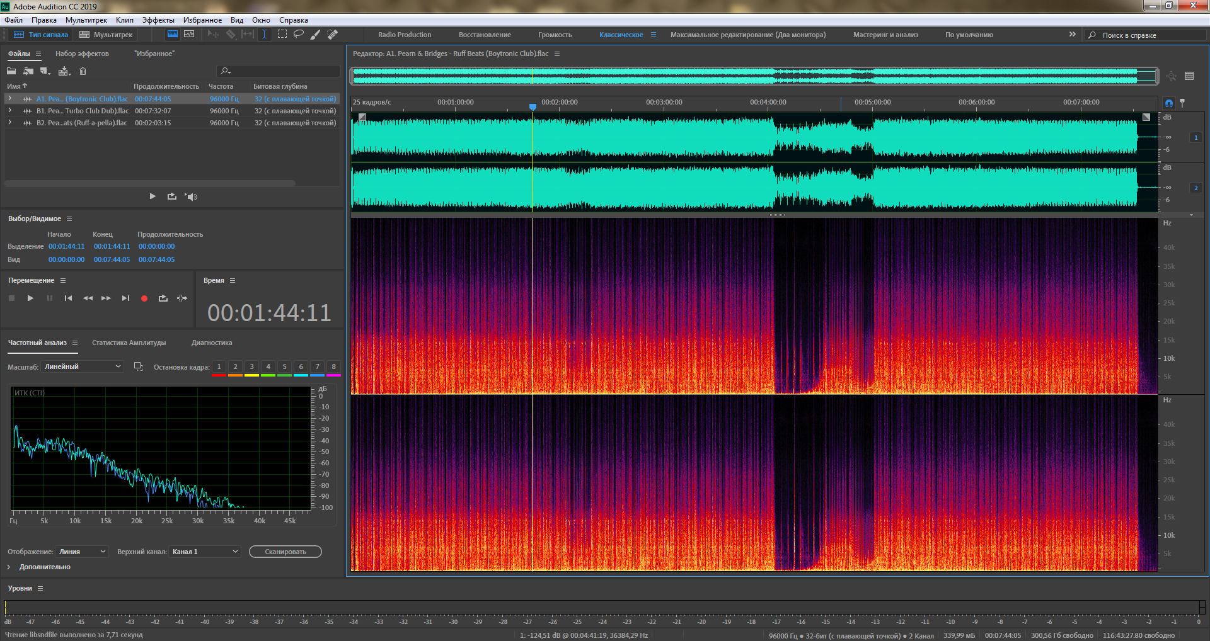Click the delete trash icon in Files panel
The height and width of the screenshot is (641, 1210).
click(x=83, y=72)
